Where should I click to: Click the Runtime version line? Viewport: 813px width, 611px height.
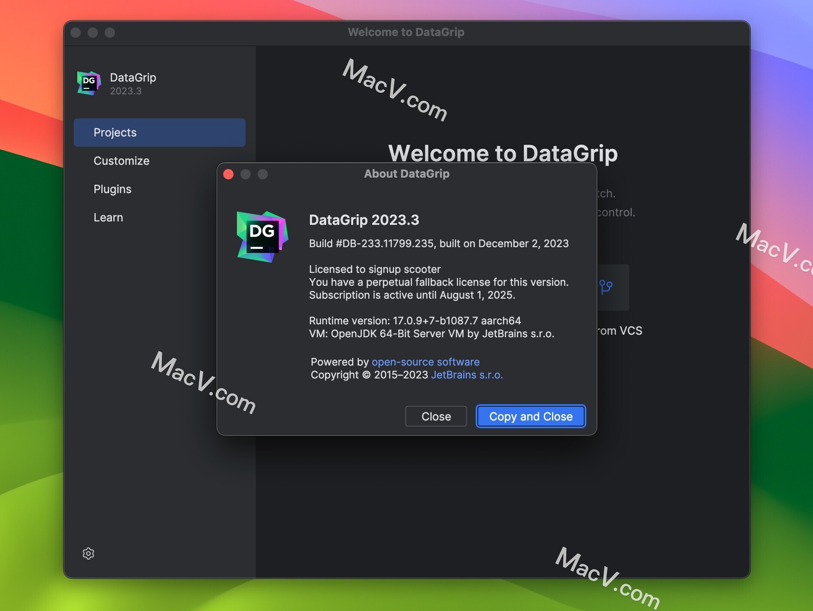coord(415,321)
